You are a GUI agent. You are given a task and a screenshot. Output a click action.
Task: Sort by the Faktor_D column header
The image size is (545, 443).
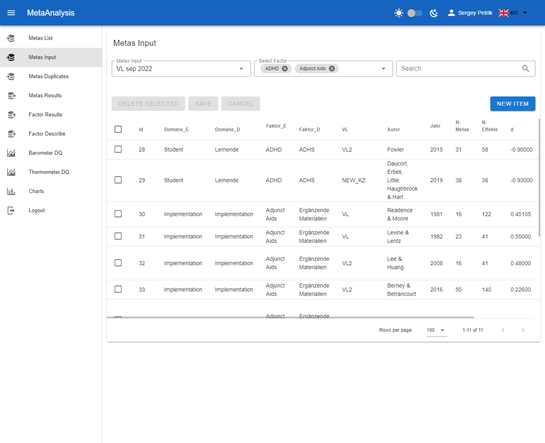coord(310,130)
